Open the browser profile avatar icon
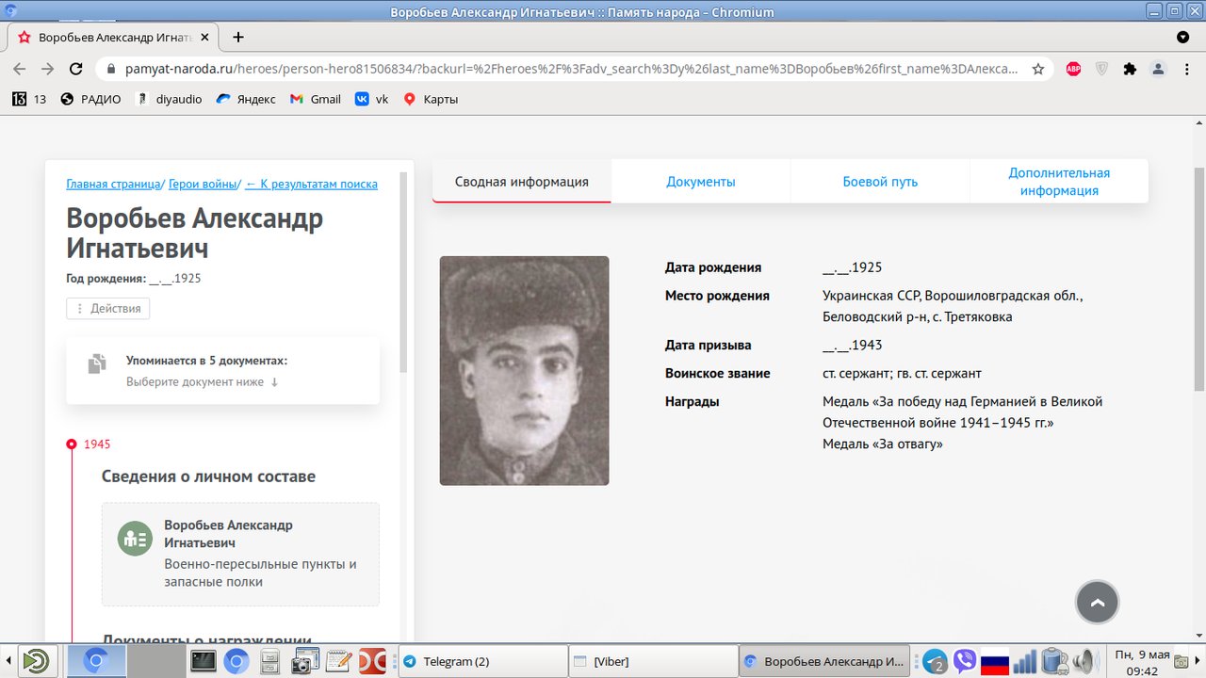1206x678 pixels. tap(1157, 69)
